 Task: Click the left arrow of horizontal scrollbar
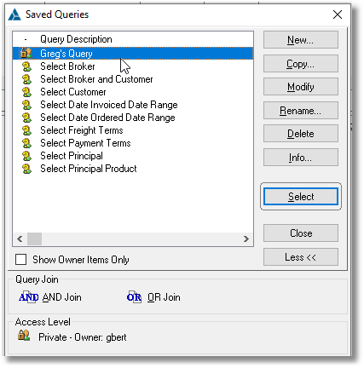click(20, 239)
